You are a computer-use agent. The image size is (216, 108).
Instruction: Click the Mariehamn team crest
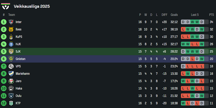pos(11,74)
